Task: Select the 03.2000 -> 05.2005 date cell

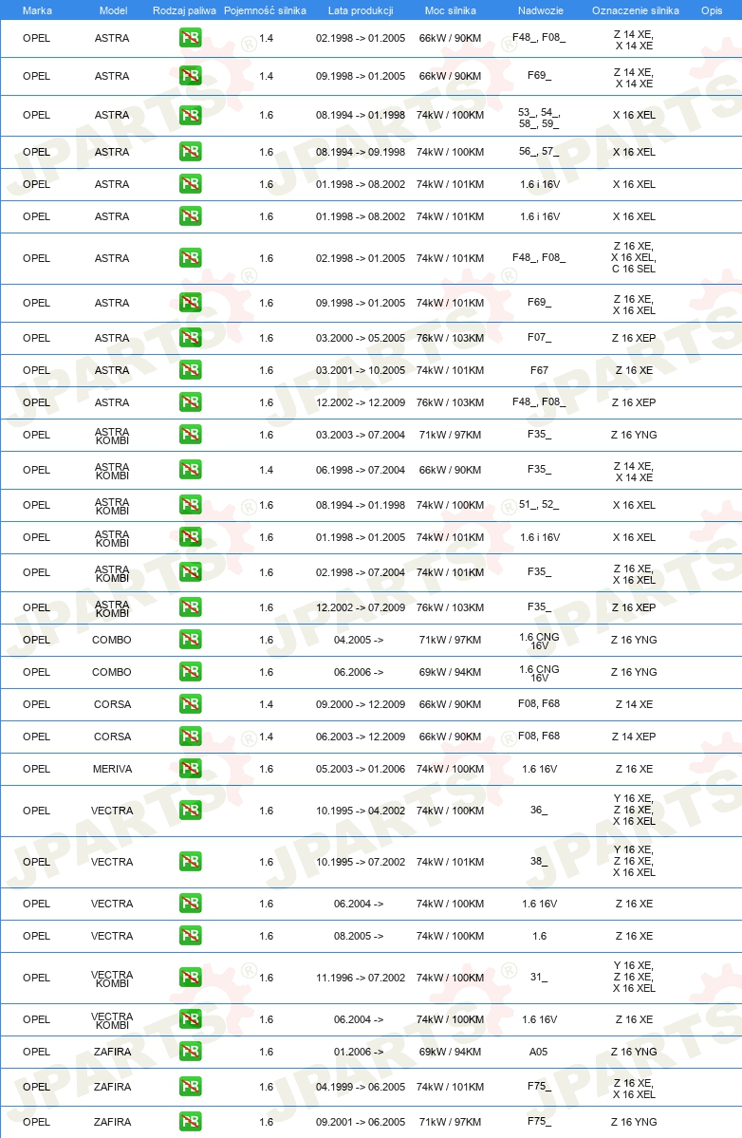Action: (x=361, y=338)
